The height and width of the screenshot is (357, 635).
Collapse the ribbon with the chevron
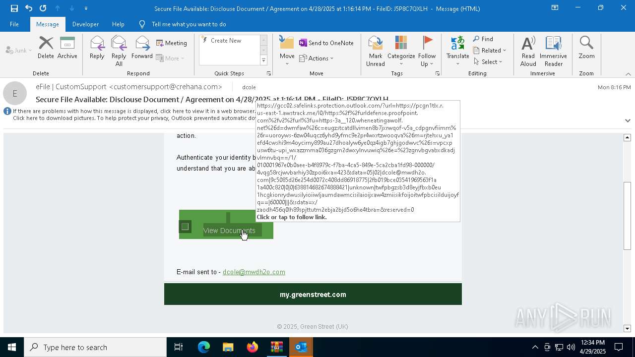628,74
